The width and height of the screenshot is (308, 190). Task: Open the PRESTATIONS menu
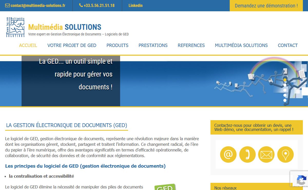(153, 45)
